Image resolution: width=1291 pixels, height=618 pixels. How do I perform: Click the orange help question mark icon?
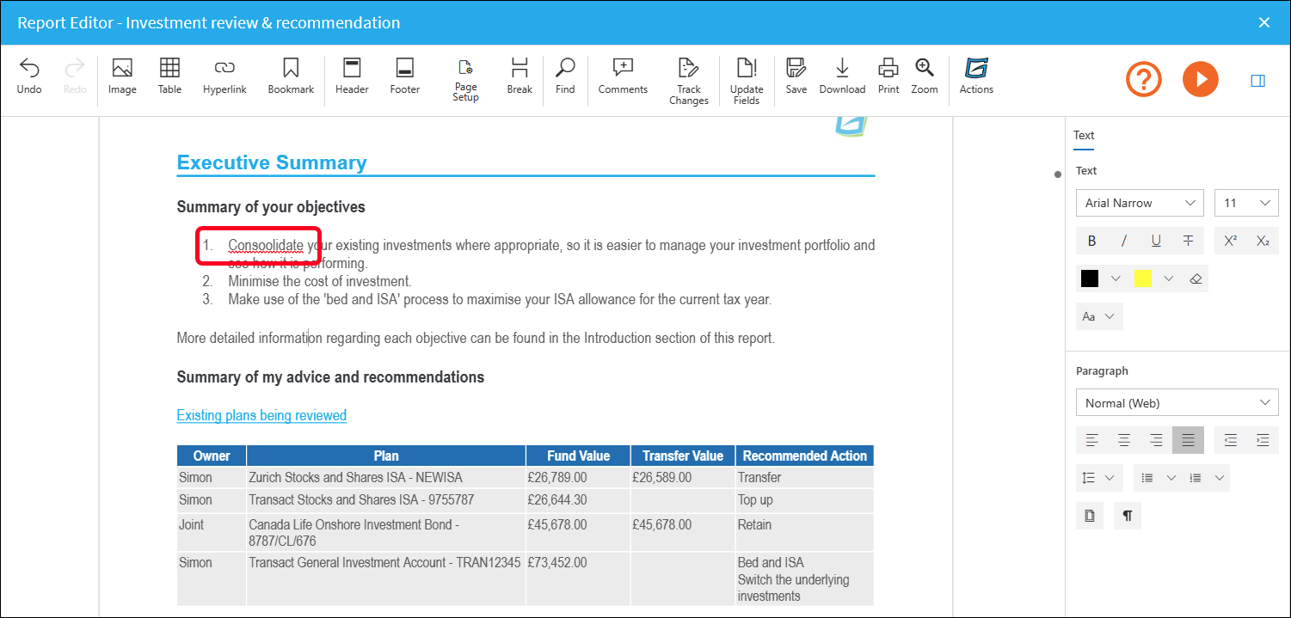tap(1144, 80)
